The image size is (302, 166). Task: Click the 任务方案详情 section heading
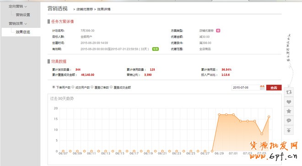[x=62, y=21]
